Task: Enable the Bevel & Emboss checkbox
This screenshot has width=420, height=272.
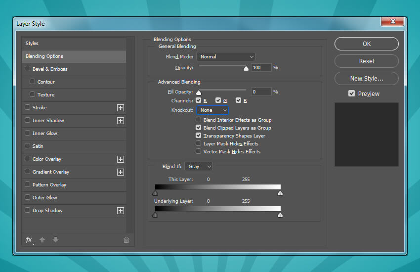Action: (x=28, y=69)
